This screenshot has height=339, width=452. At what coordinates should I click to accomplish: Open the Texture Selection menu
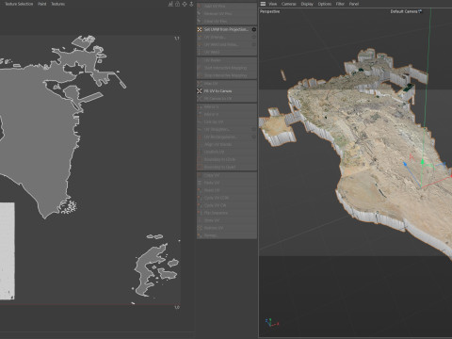pyautogui.click(x=19, y=4)
